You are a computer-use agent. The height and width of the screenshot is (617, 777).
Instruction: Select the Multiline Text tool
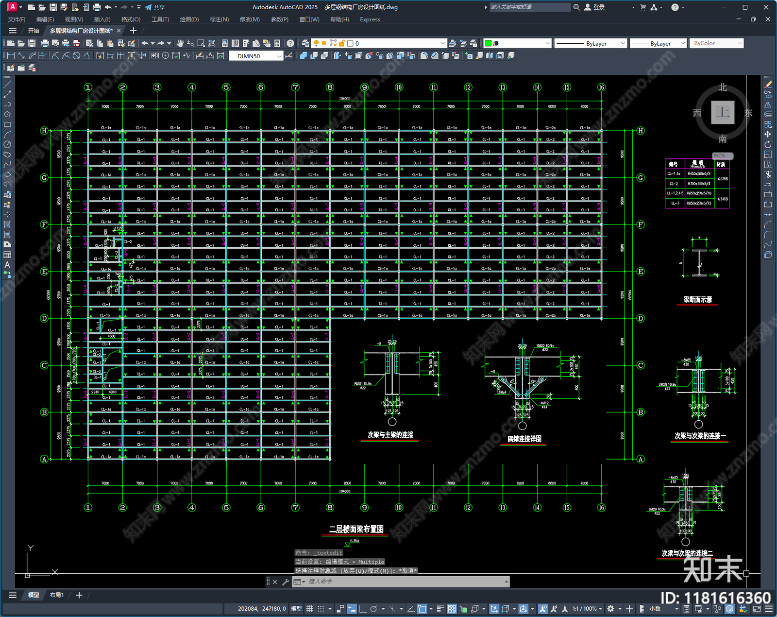click(7, 265)
